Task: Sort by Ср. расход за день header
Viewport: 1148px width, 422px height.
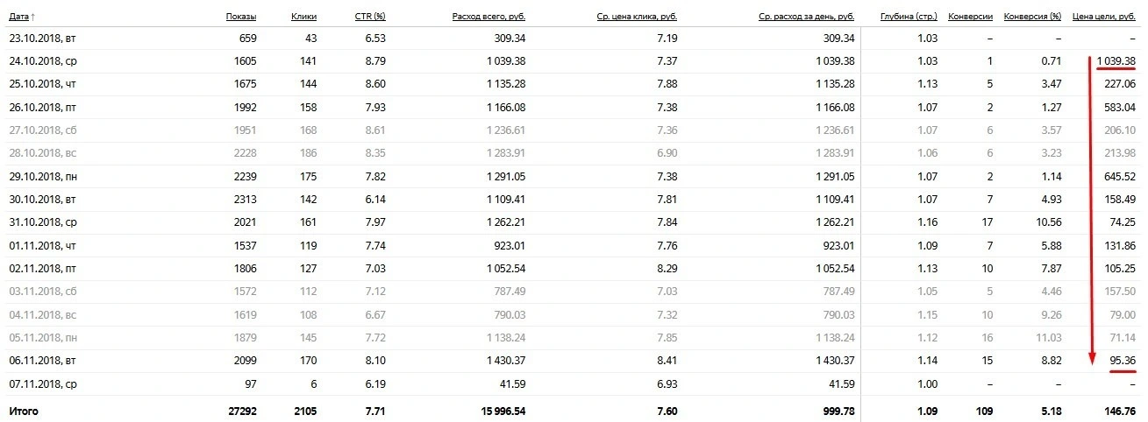Action: (x=807, y=16)
